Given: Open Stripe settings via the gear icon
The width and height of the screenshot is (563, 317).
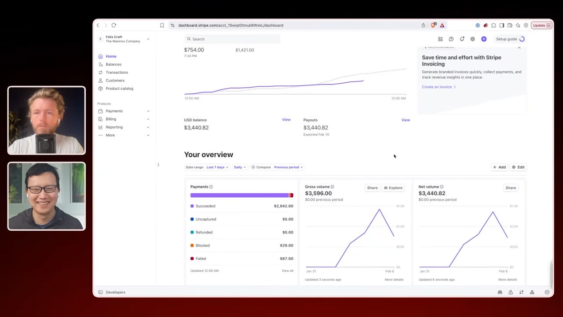Looking at the screenshot, I should click(x=472, y=39).
